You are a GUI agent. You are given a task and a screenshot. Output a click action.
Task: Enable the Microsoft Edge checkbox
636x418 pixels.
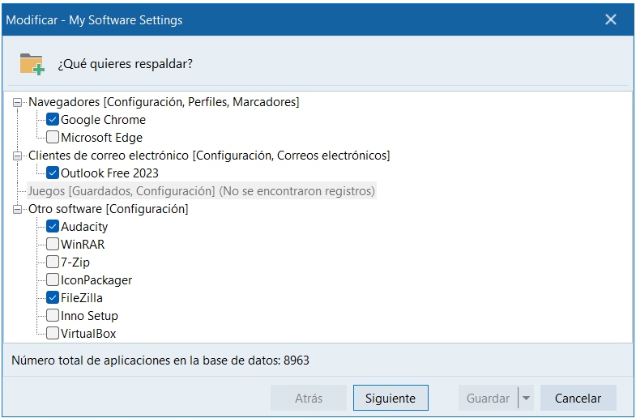click(x=53, y=138)
